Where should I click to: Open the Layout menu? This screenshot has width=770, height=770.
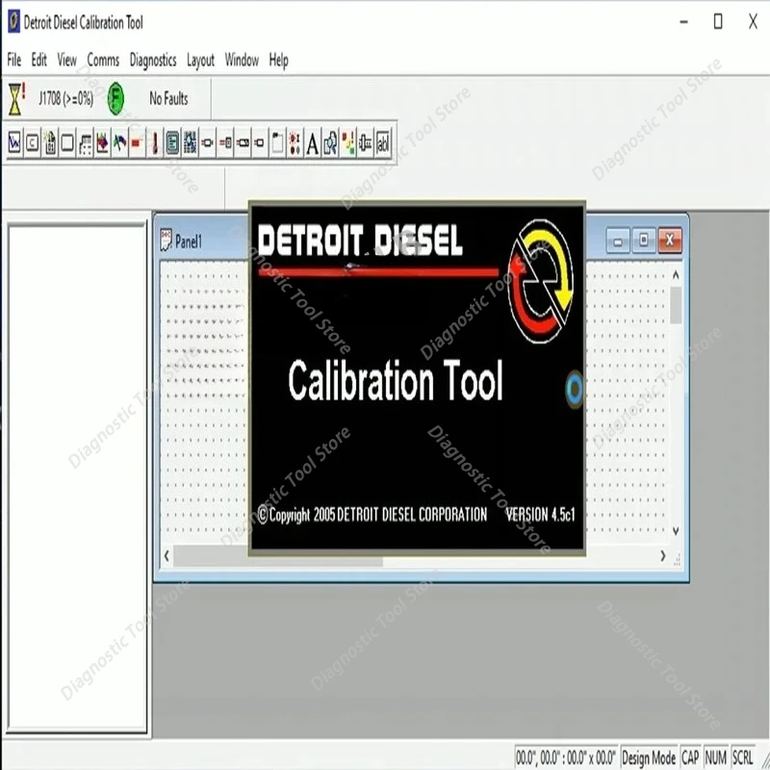coord(200,60)
